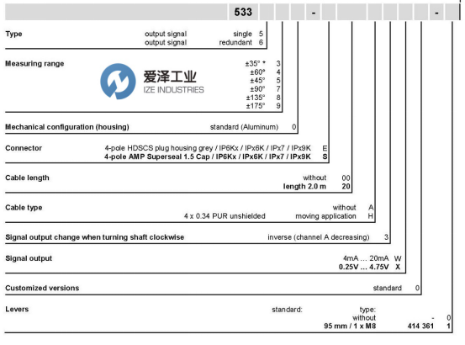This screenshot has width=465, height=345.
Task: Click the 533 model number box
Action: (x=243, y=12)
